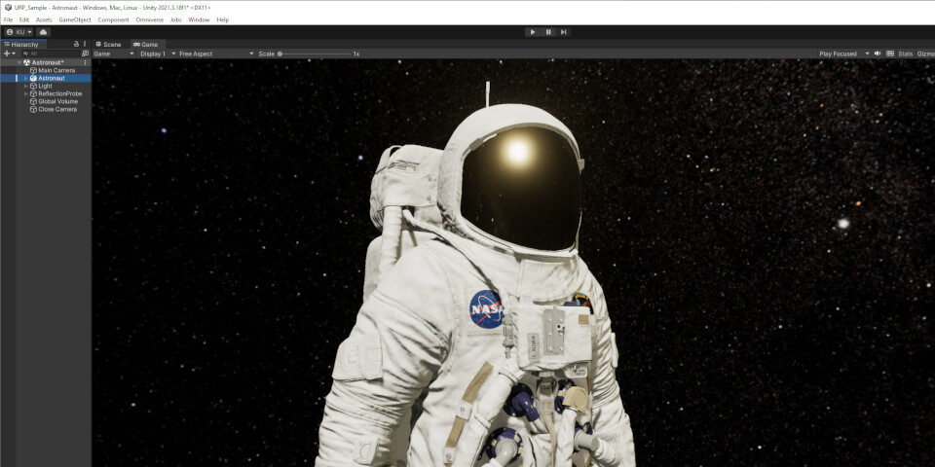Switch to the Scene tab
This screenshot has height=467, width=935.
tap(108, 44)
